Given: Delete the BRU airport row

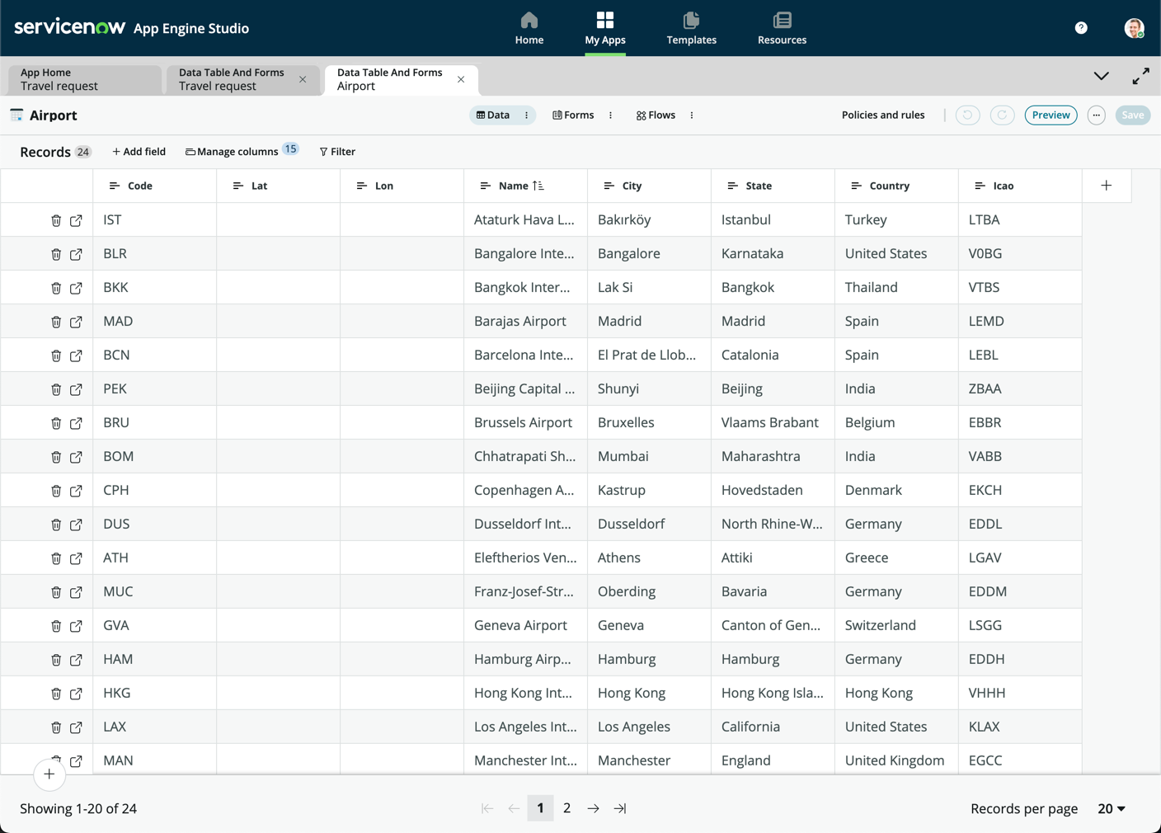Looking at the screenshot, I should pyautogui.click(x=56, y=423).
